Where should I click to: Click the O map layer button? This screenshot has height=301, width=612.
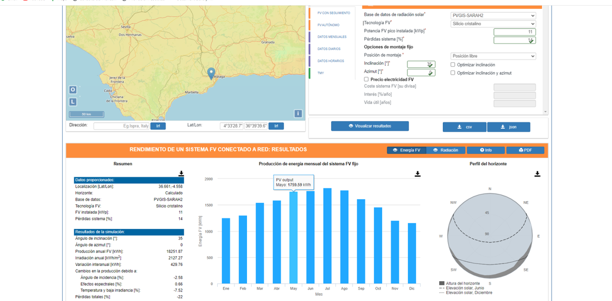(73, 89)
